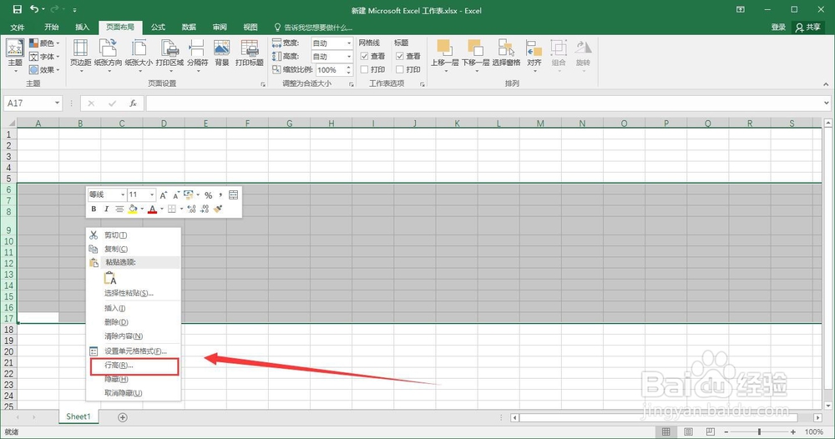Toggle Headings View (查看) checkbox
Screen dimensions: 835x439
click(x=399, y=56)
